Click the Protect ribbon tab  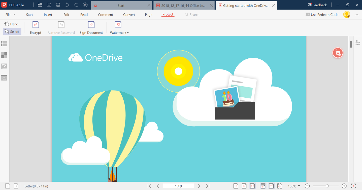tap(168, 14)
